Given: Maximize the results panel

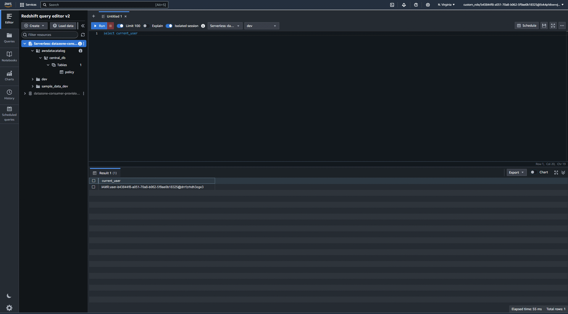Looking at the screenshot, I should tap(556, 172).
